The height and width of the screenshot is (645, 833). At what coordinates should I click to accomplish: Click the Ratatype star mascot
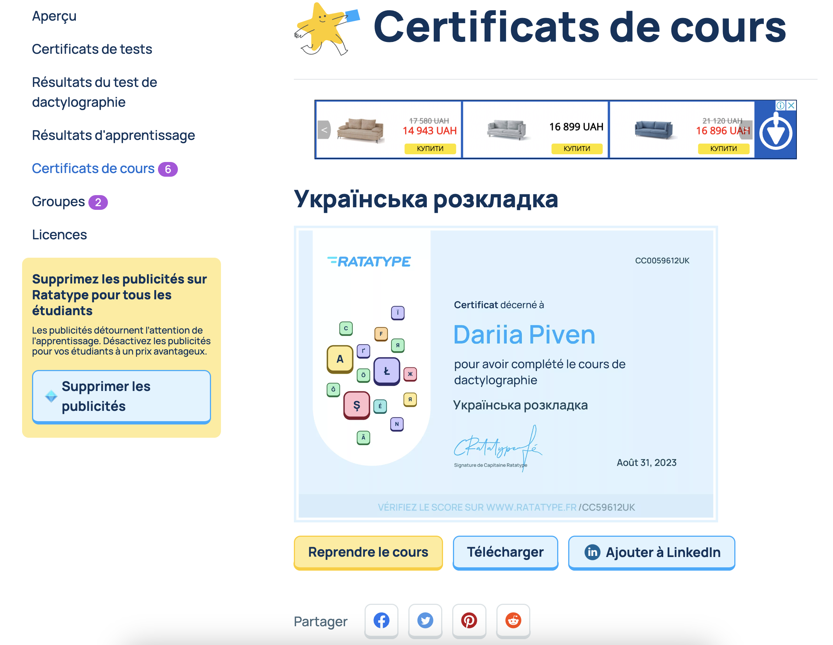tap(327, 29)
